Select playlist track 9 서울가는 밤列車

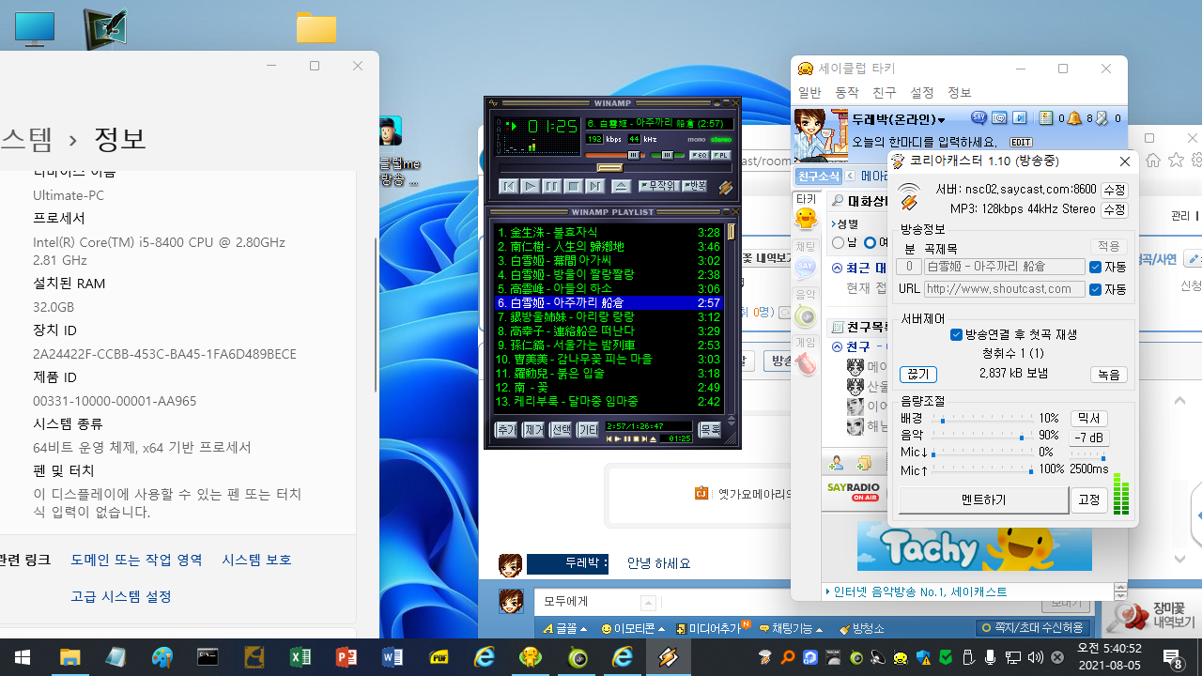point(609,345)
